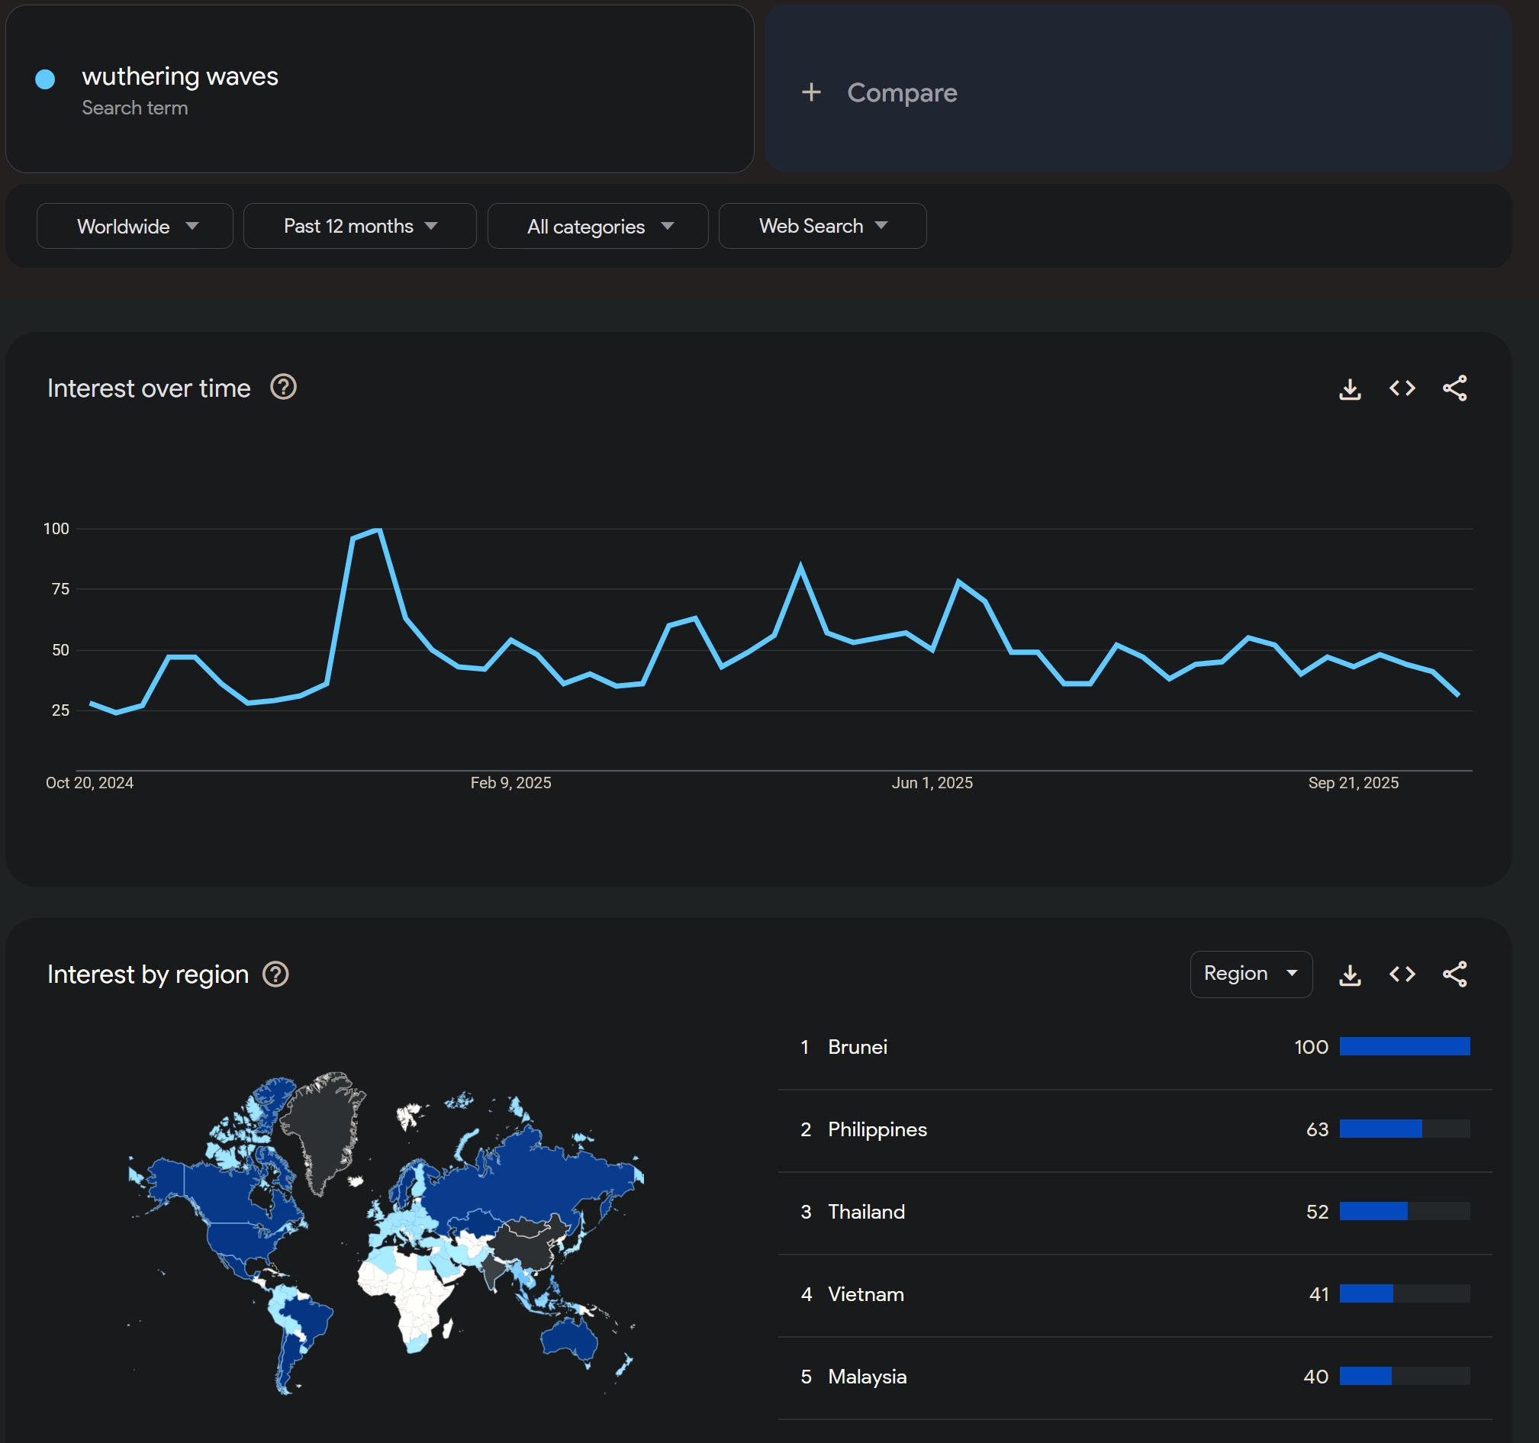Select Philippines in the region list

click(877, 1129)
